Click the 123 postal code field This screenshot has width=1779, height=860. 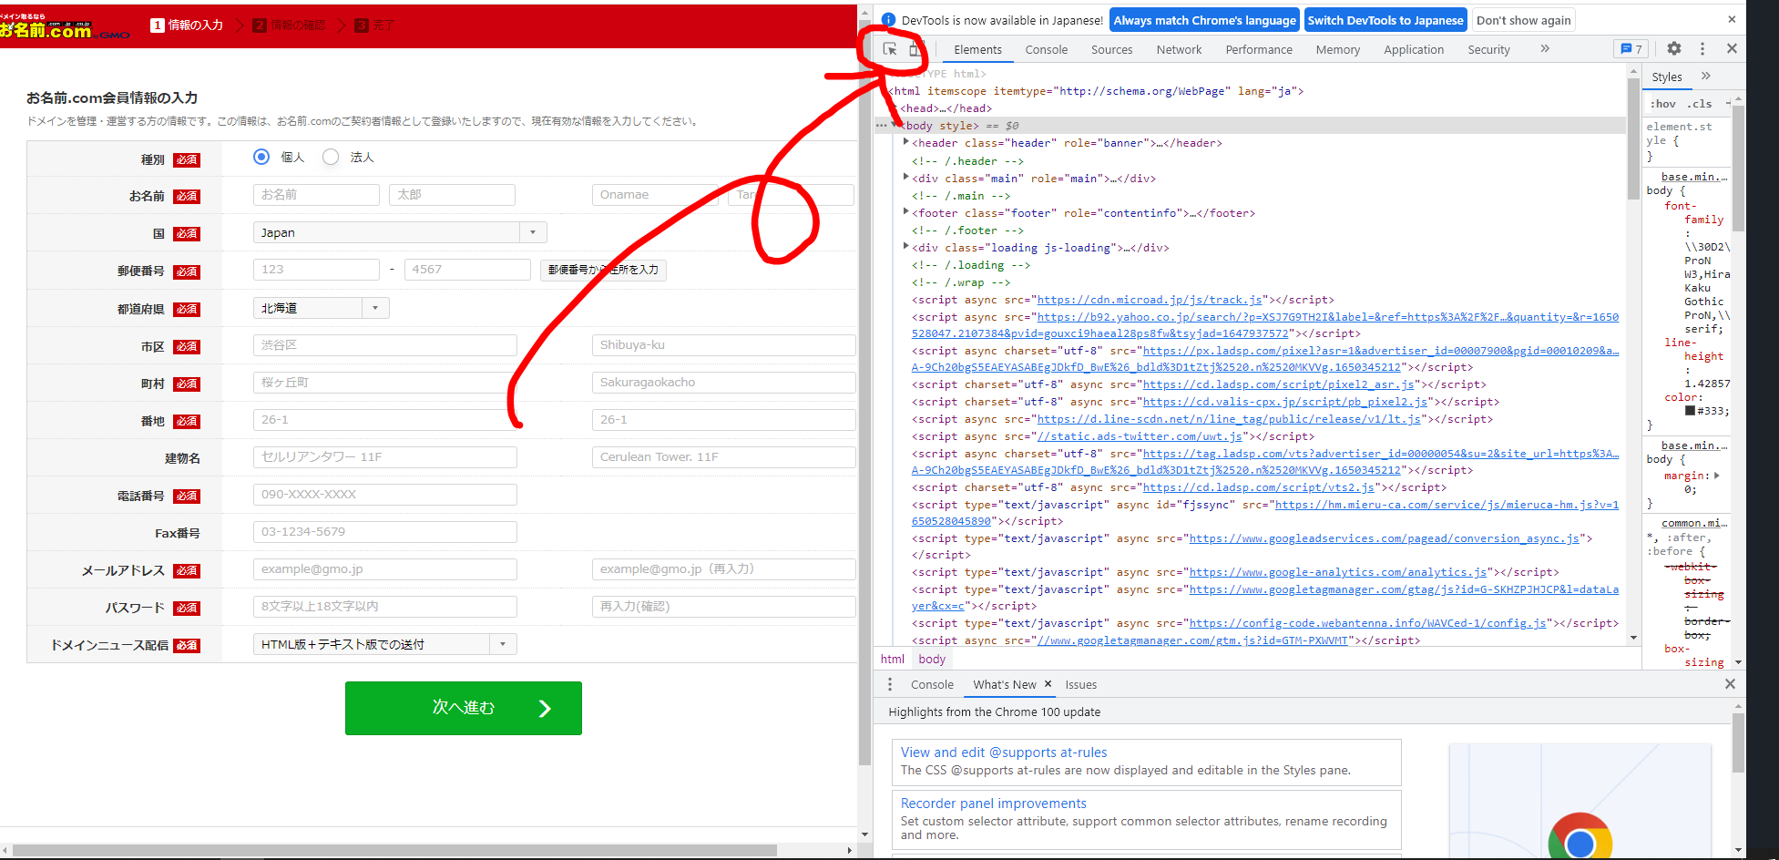[316, 270]
